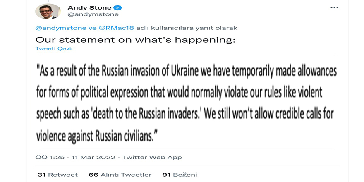Open the attached statement image
Viewport: 364px width, 182px height.
pos(186,101)
